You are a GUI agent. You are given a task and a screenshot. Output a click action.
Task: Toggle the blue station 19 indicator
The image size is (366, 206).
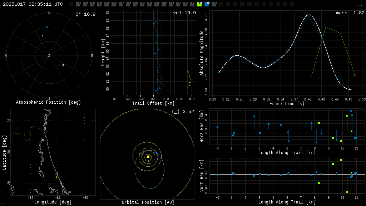(207, 4)
